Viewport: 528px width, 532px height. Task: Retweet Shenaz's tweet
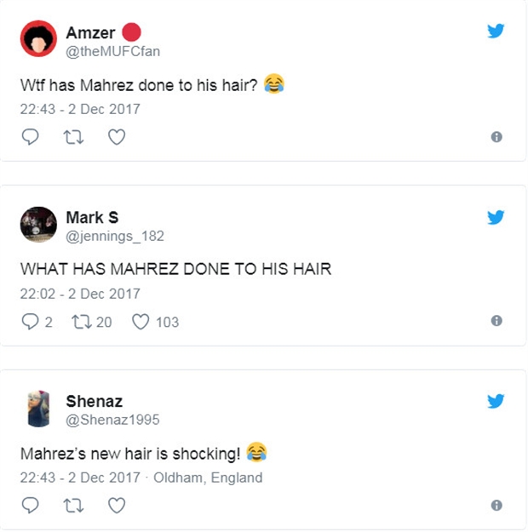(x=74, y=506)
